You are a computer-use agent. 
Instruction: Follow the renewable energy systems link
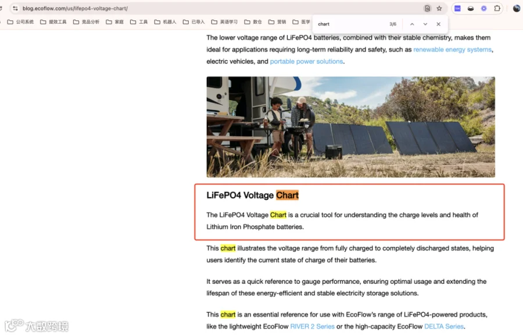point(452,49)
